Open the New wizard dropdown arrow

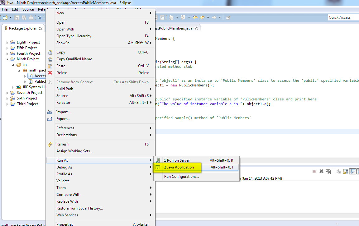[11, 17]
